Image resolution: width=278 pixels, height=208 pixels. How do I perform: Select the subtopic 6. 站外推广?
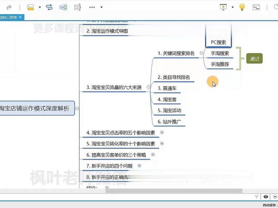click(169, 122)
